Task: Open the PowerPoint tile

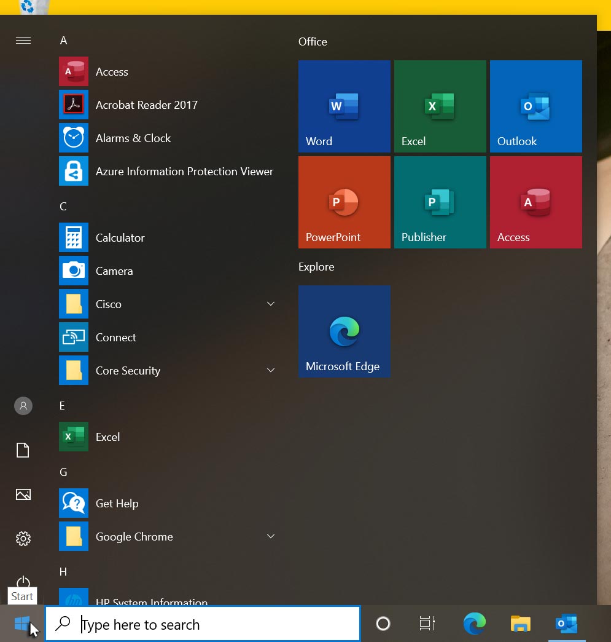Action: (x=344, y=202)
